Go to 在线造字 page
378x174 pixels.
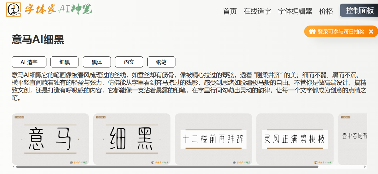tap(257, 11)
